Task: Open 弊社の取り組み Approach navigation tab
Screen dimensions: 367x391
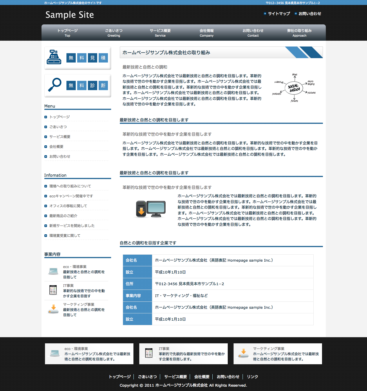Action: [x=299, y=33]
